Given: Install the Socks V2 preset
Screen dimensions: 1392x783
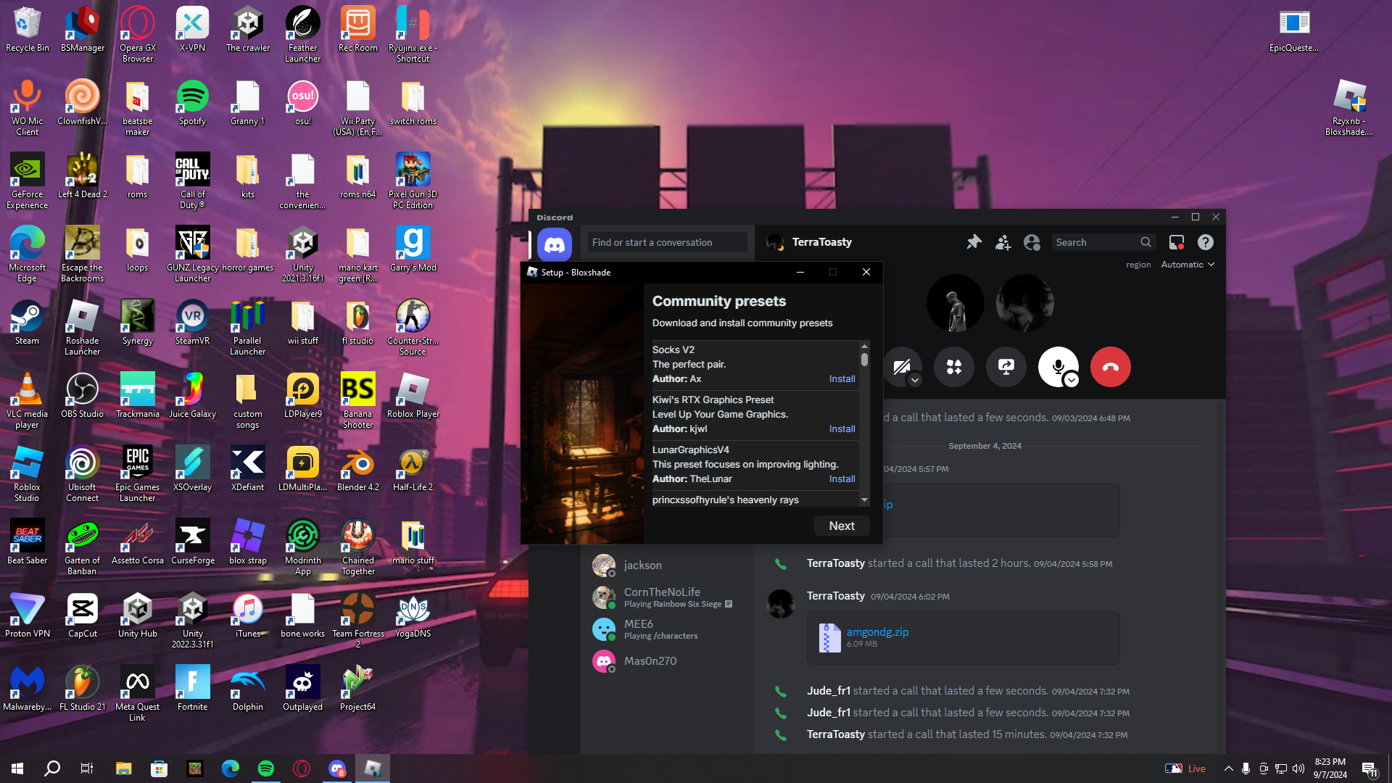Looking at the screenshot, I should 842,379.
